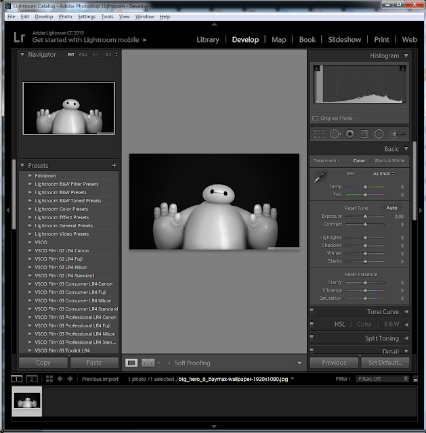The height and width of the screenshot is (433, 426).
Task: Switch to Loupe view in toolbar
Action: [x=131, y=363]
